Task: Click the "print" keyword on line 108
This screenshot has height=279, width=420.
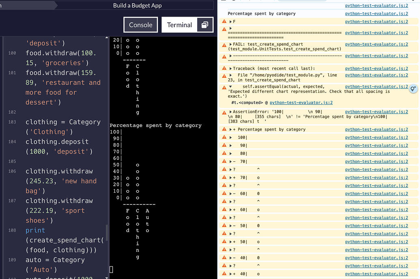Action: point(35,230)
